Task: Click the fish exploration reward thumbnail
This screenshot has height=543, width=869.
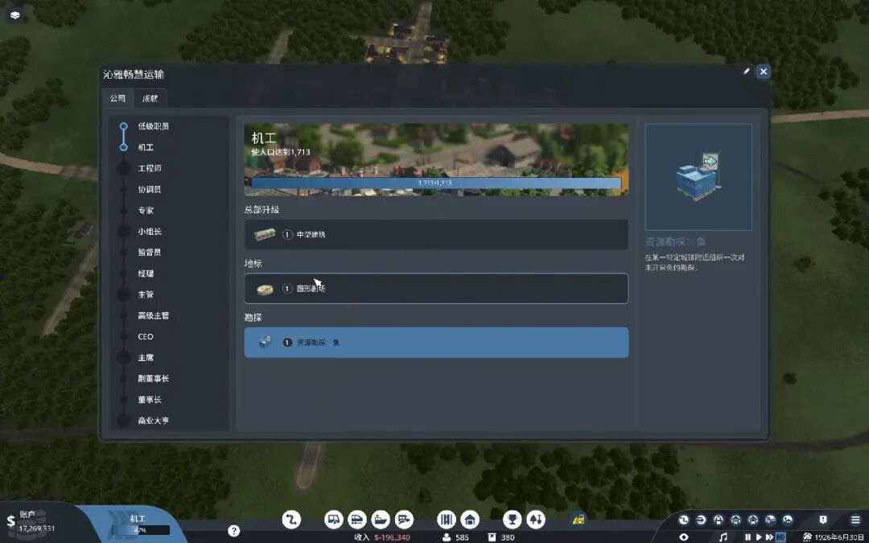Action: pos(698,177)
